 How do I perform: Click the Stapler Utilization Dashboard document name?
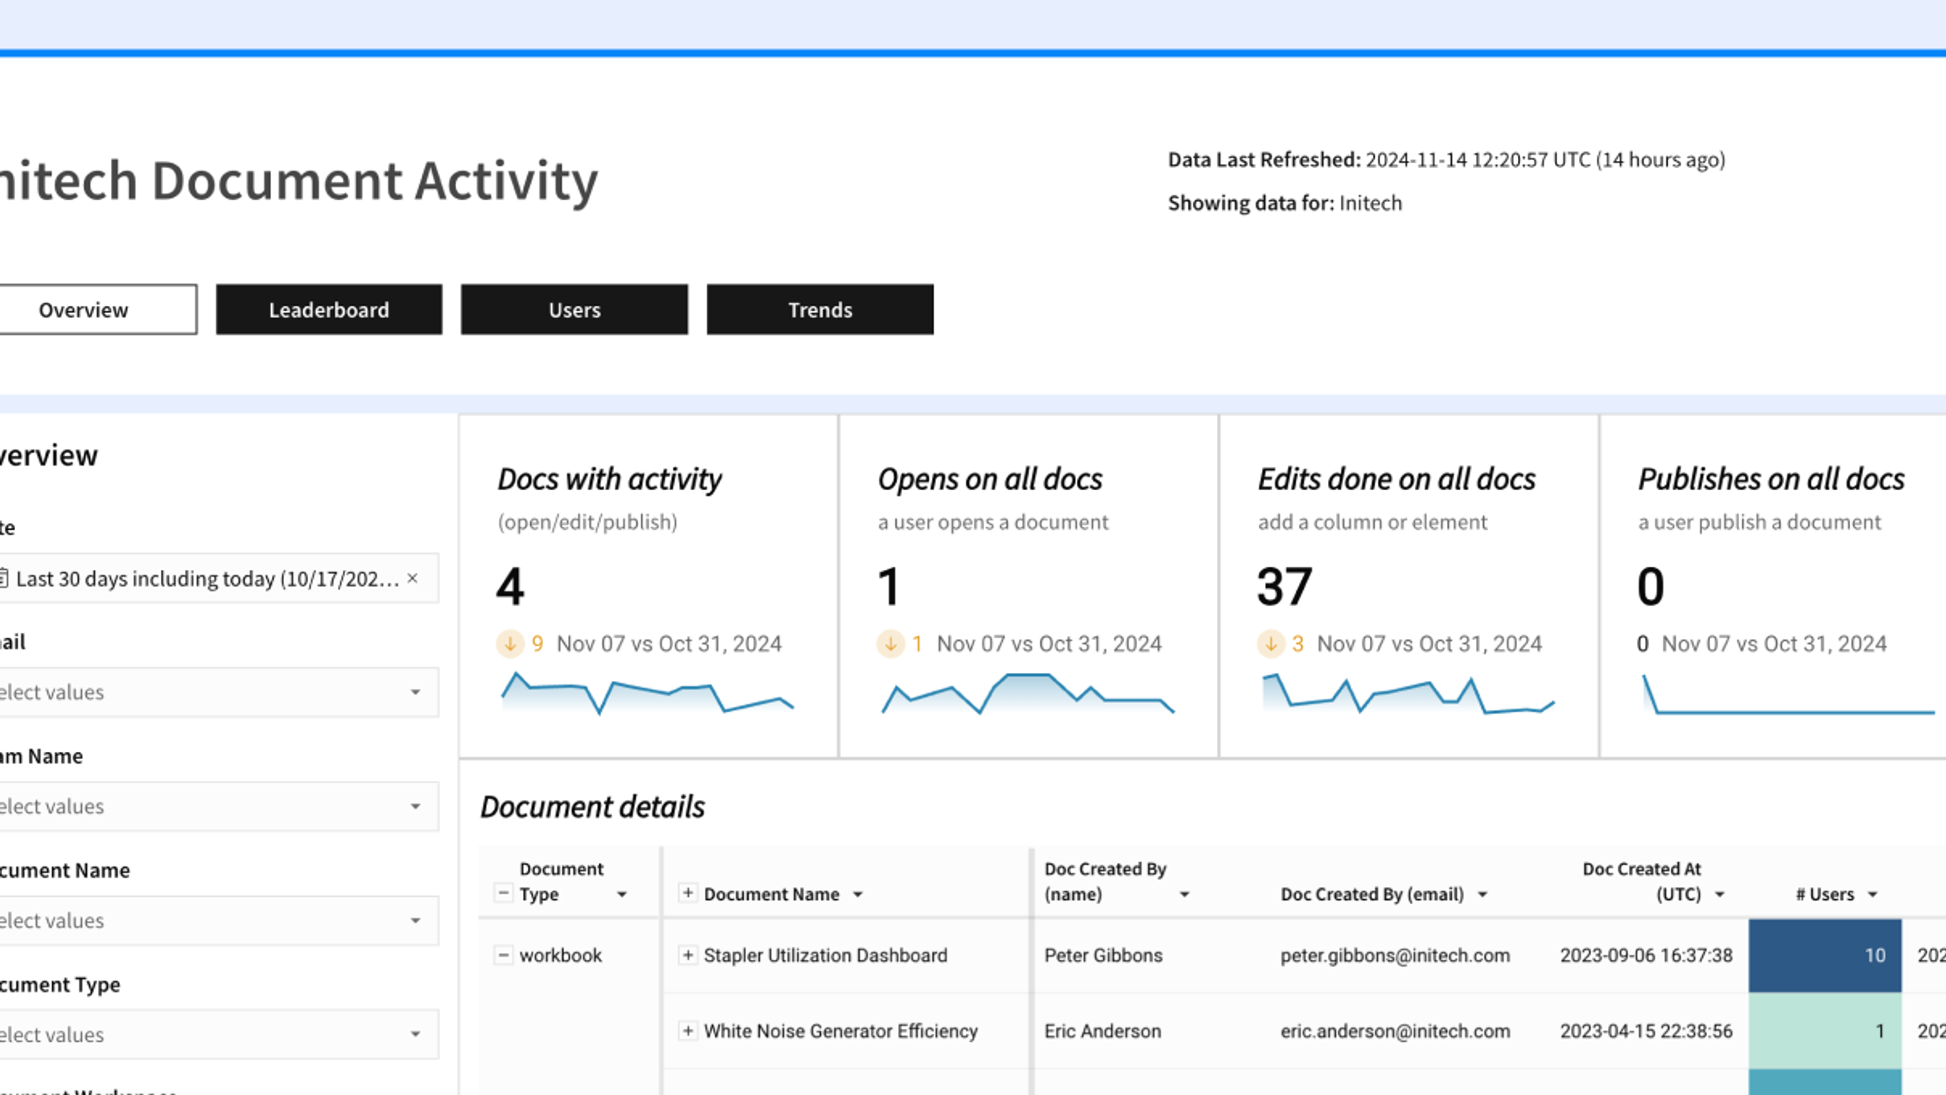[825, 955]
